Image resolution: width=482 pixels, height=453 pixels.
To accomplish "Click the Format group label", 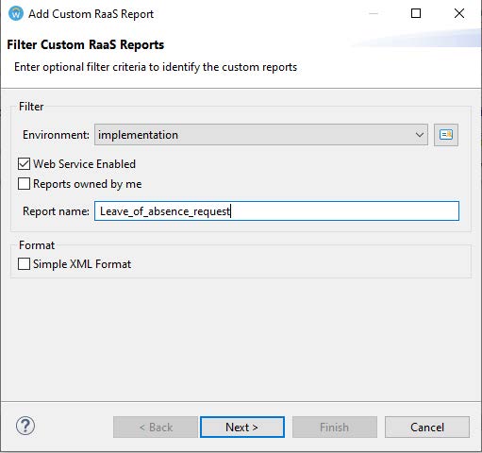I will coord(37,245).
